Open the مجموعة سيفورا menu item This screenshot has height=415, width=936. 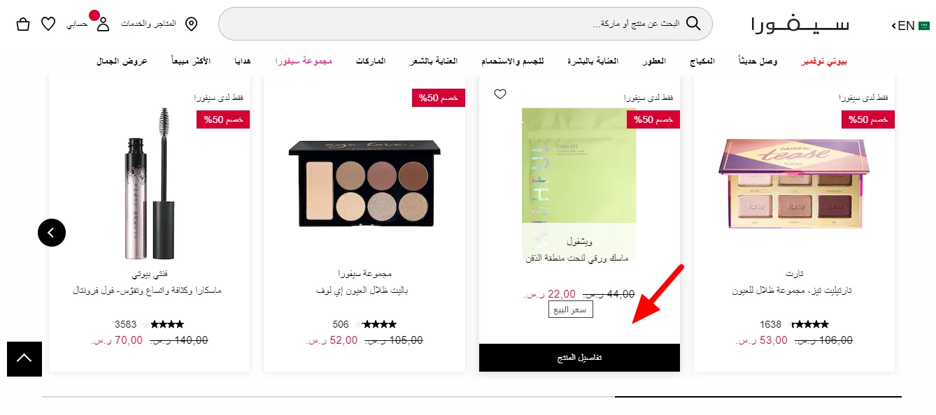(x=303, y=61)
